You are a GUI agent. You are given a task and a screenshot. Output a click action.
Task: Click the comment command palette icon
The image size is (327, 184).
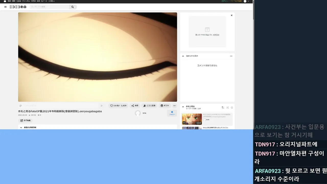(21, 106)
